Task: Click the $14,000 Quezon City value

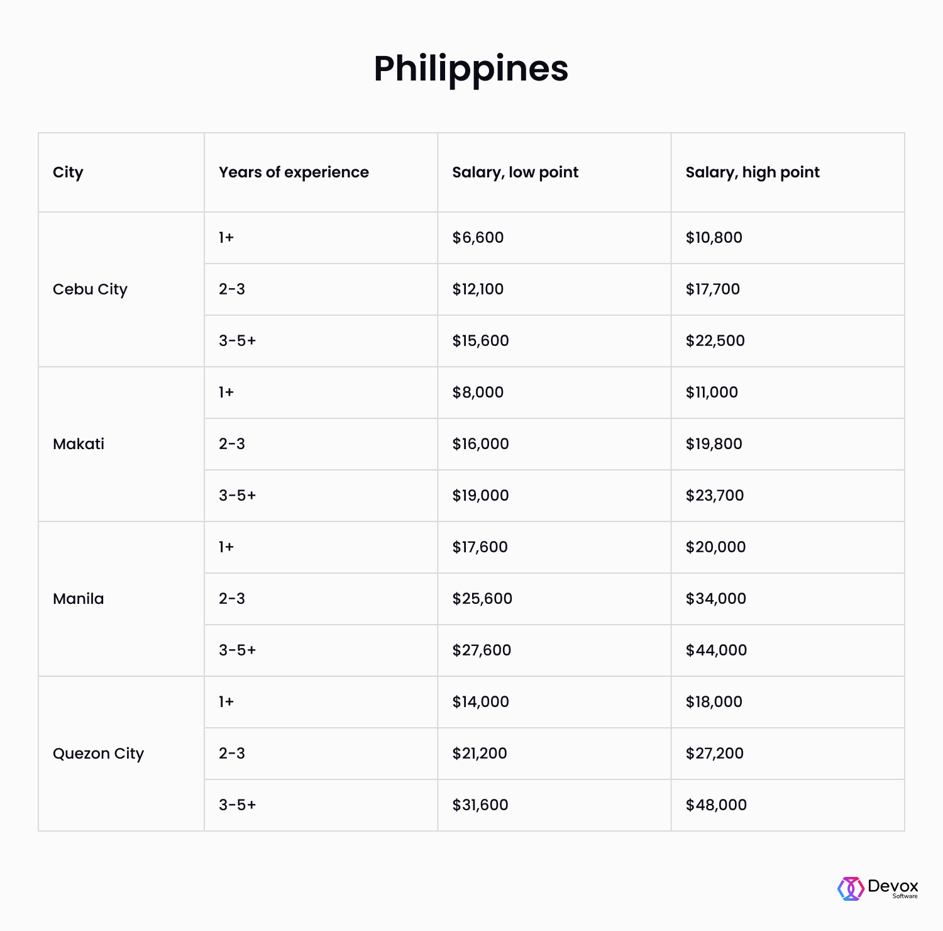Action: tap(480, 702)
